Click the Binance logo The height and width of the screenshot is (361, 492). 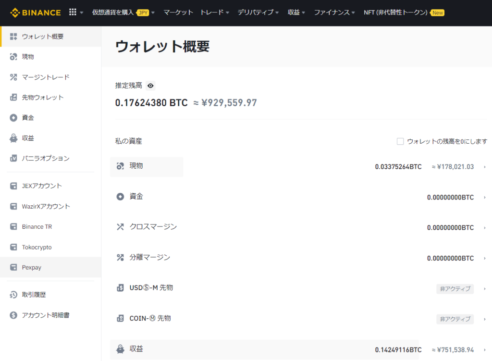[x=36, y=12]
